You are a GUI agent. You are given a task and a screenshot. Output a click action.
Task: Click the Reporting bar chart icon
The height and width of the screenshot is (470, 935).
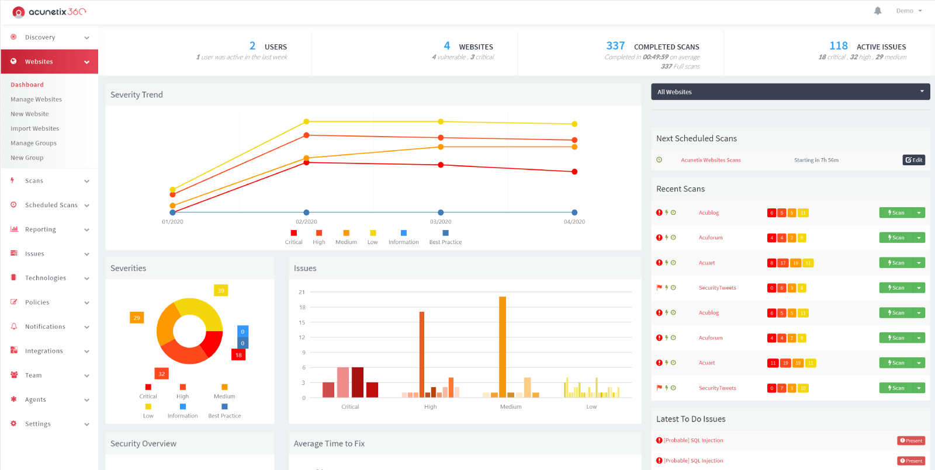14,229
